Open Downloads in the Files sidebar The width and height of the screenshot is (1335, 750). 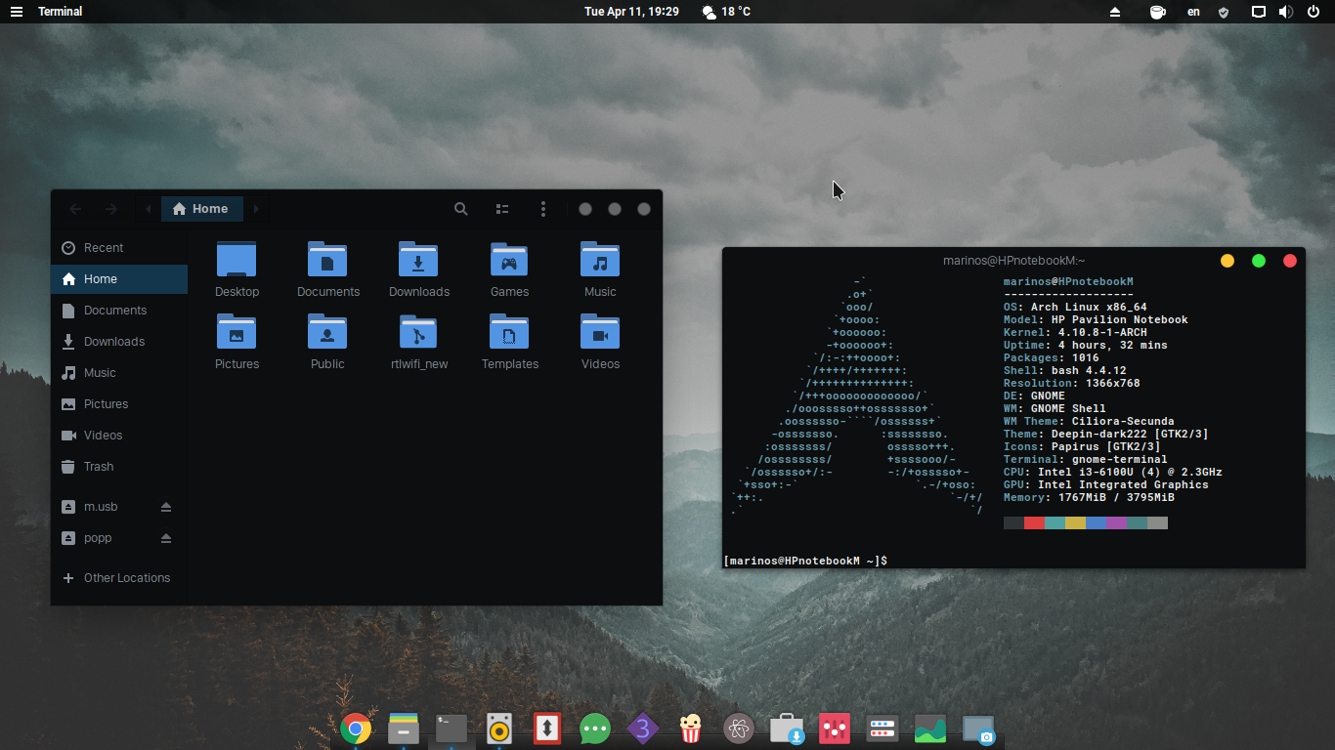point(119,342)
